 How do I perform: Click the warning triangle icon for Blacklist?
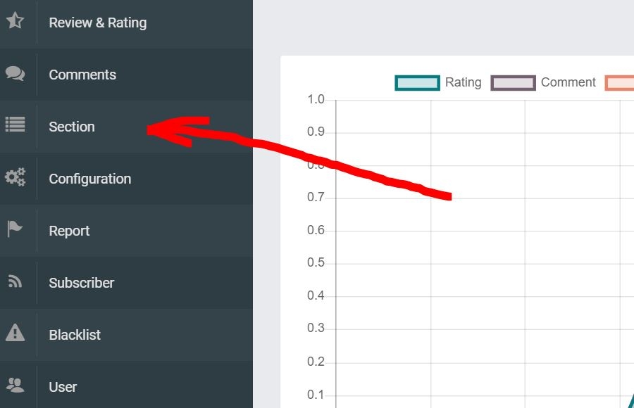pos(15,333)
